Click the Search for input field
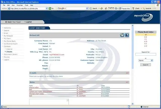The width and height of the screenshot is (161, 109). tap(146, 54)
